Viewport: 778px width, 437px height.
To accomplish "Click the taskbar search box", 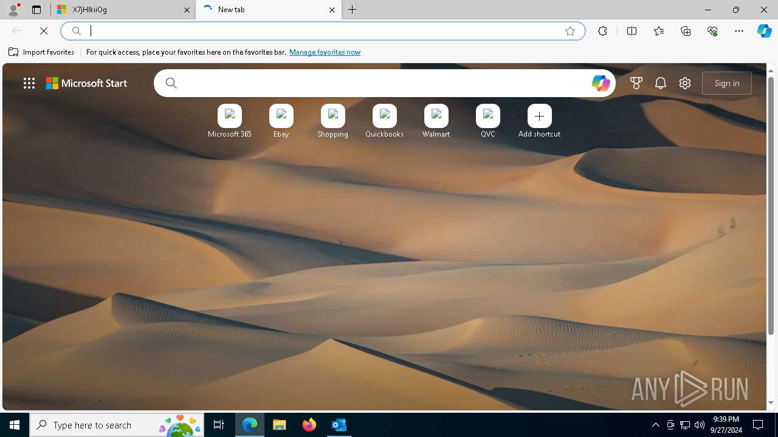I will click(x=117, y=425).
